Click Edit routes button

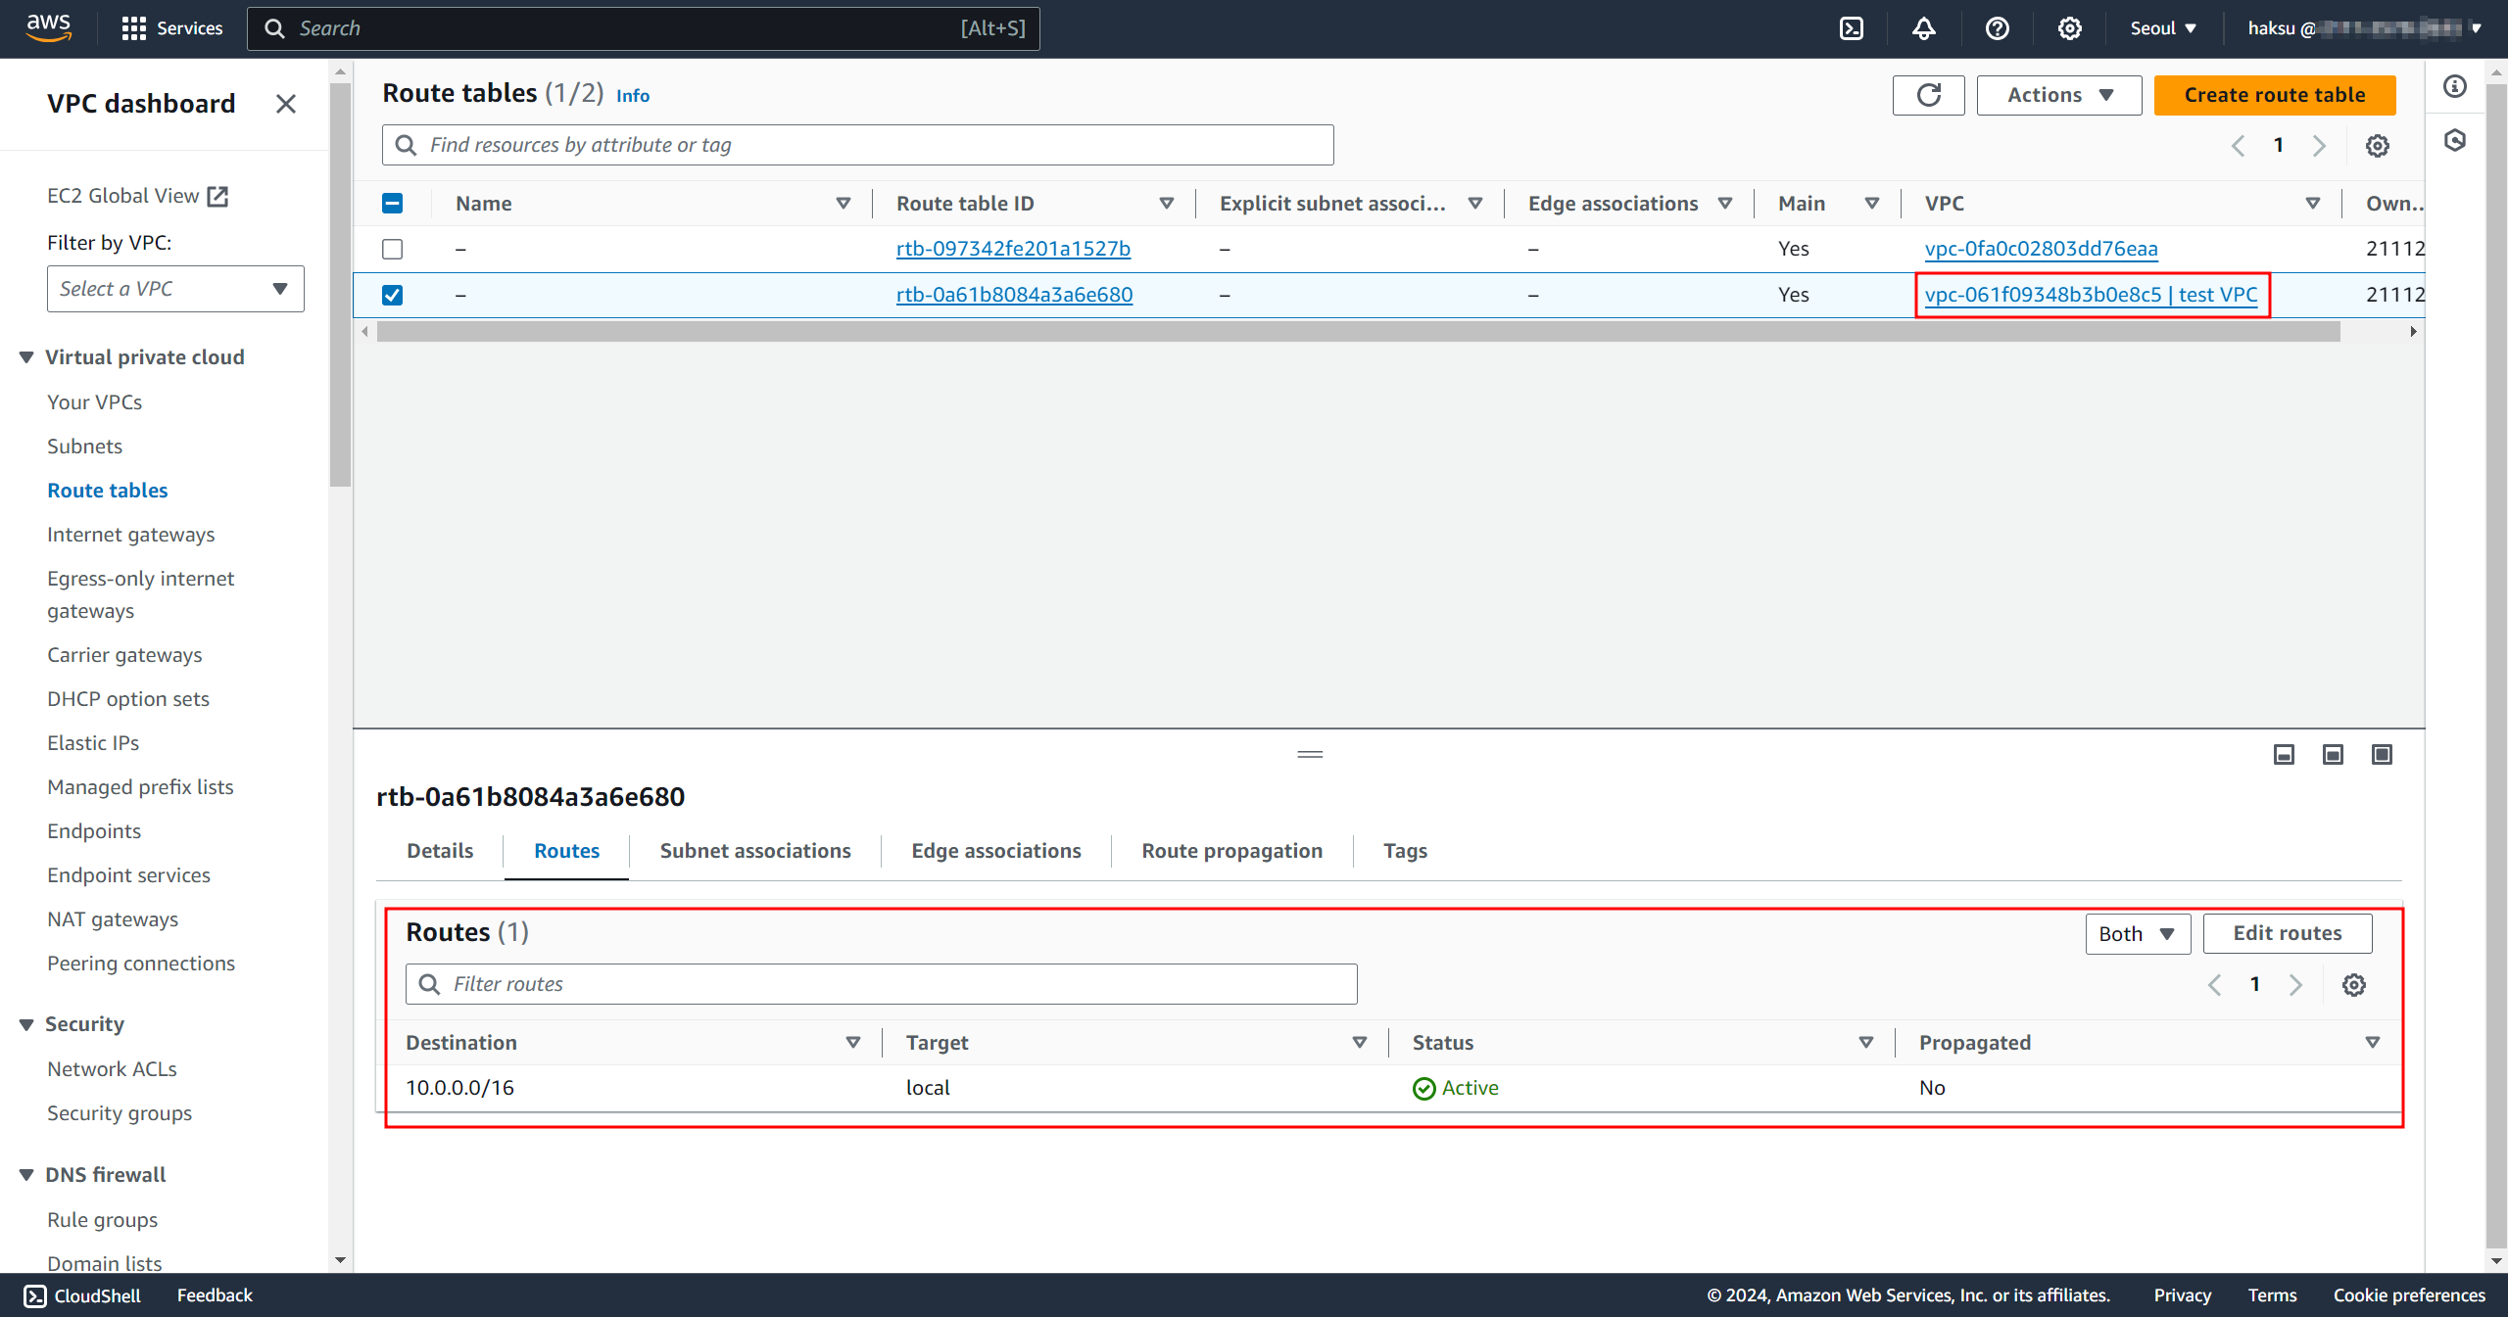pyautogui.click(x=2287, y=933)
